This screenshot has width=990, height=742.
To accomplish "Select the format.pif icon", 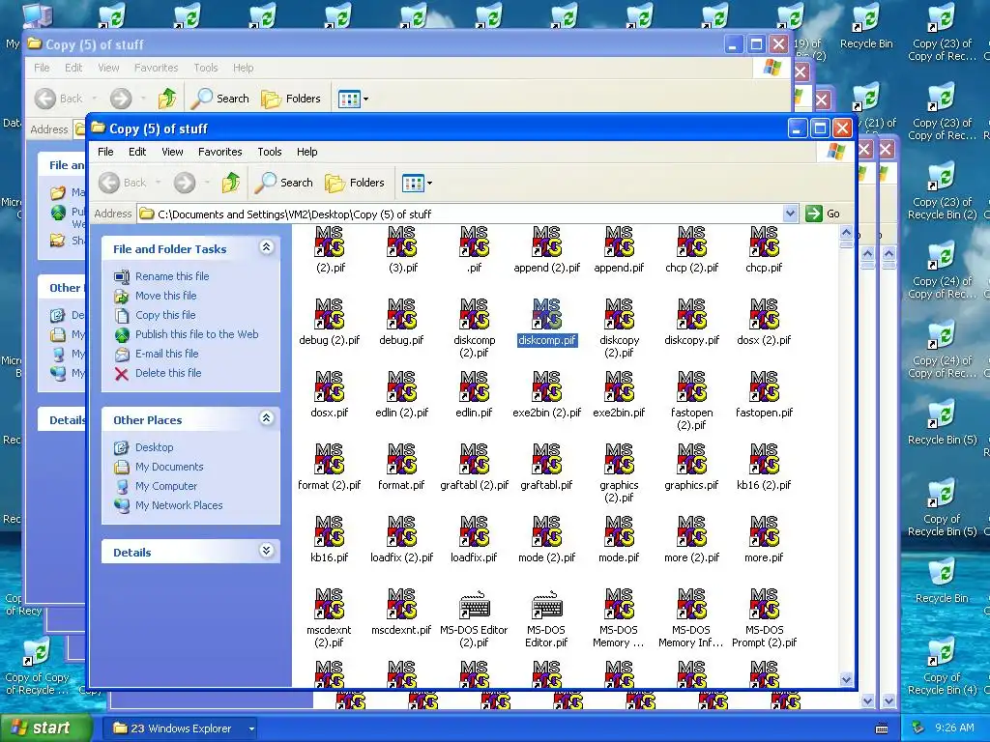I will 401,459.
